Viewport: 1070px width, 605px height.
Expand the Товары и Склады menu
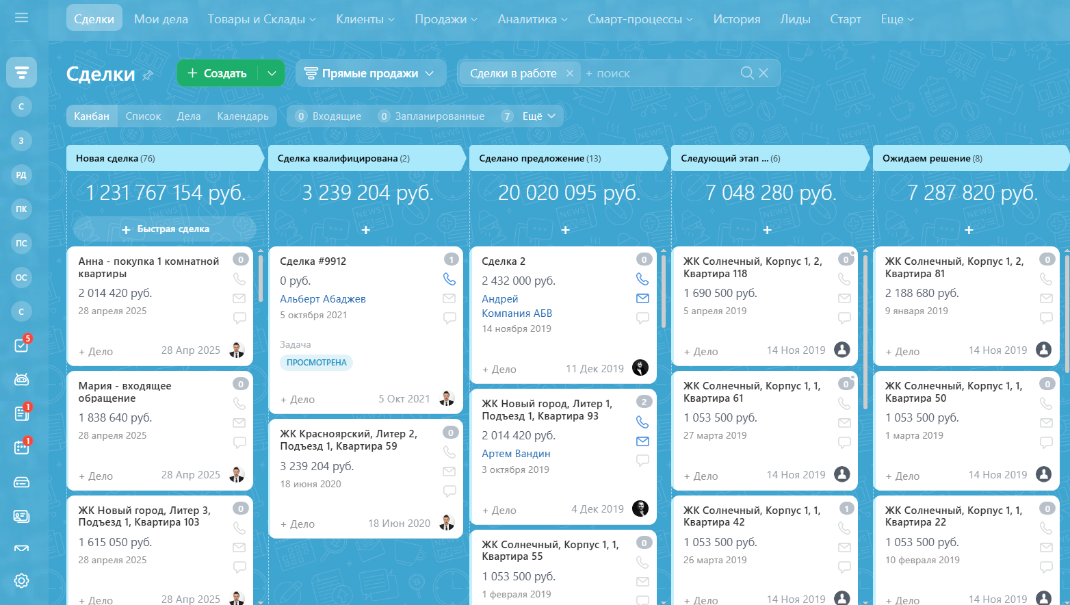click(x=262, y=19)
